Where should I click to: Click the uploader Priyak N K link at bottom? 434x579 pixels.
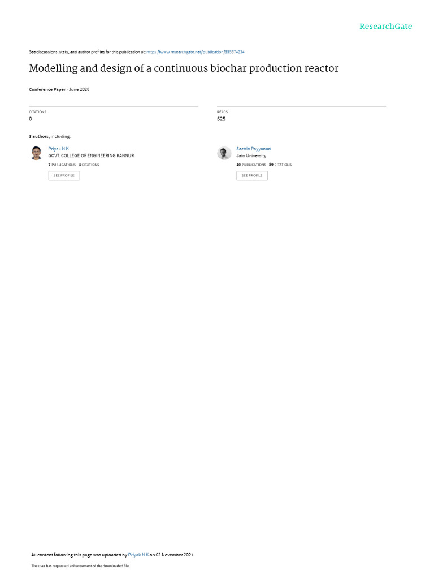pyautogui.click(x=138, y=555)
